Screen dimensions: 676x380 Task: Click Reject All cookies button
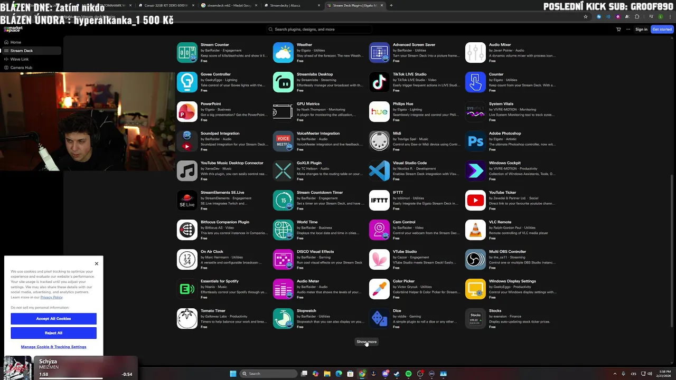pos(53,333)
